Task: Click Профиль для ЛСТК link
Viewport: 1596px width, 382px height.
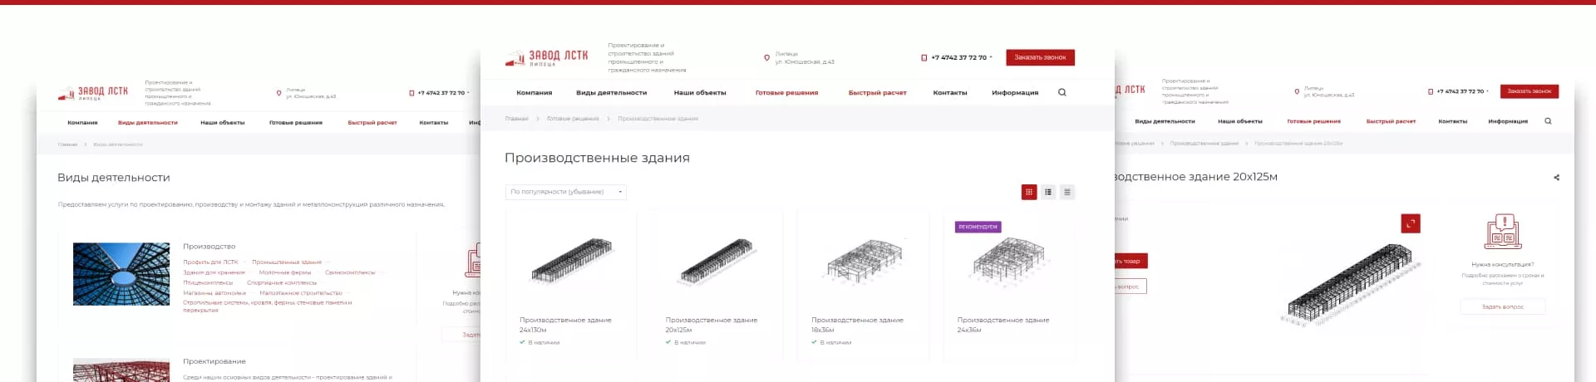Action: click(210, 262)
